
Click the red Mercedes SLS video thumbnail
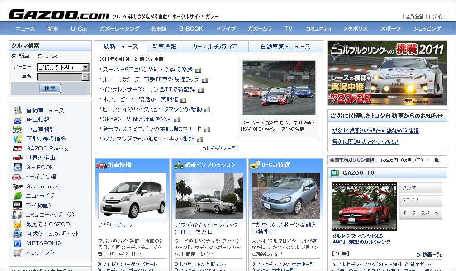[364, 206]
